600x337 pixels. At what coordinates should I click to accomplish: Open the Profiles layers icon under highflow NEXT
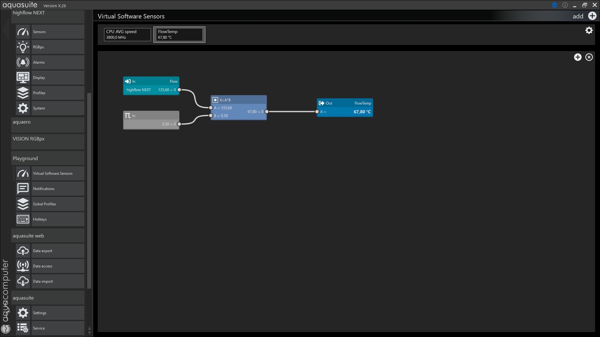[23, 93]
